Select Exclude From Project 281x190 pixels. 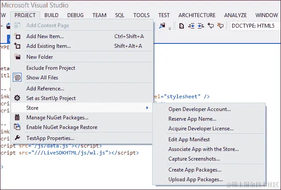pyautogui.click(x=82, y=68)
